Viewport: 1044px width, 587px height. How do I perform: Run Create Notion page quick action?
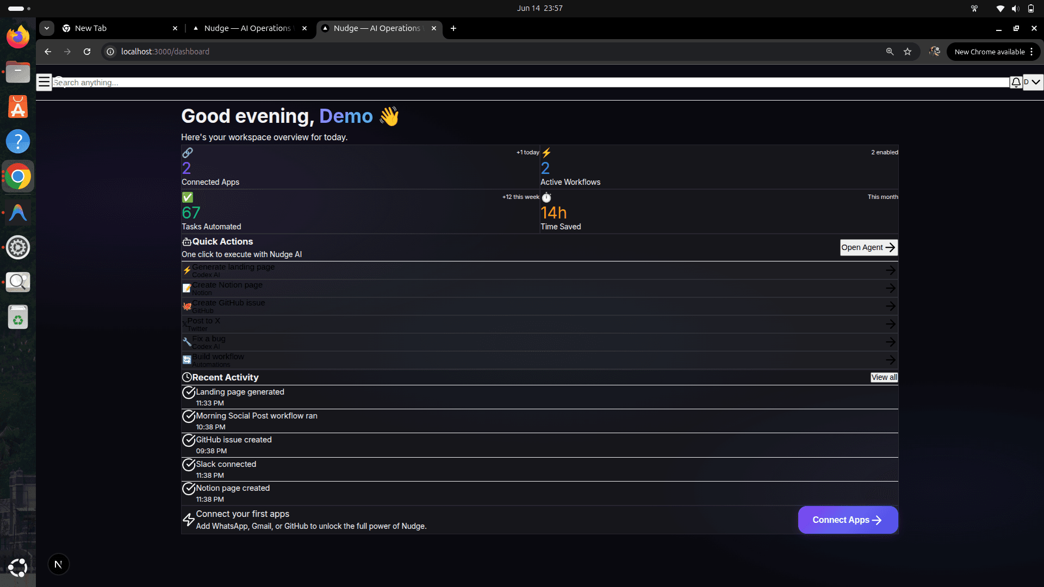pyautogui.click(x=539, y=288)
